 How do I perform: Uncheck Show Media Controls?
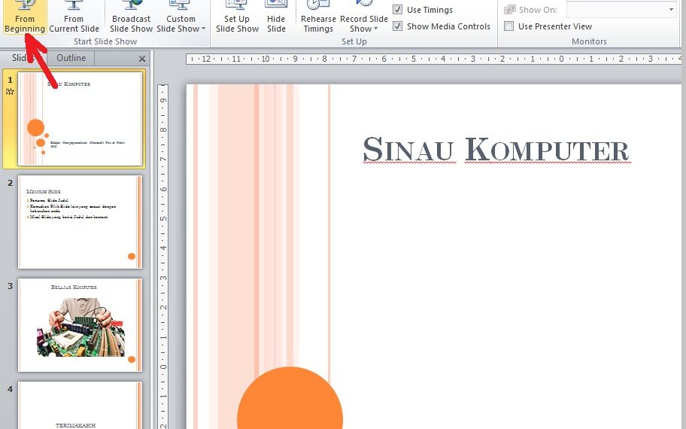[398, 26]
